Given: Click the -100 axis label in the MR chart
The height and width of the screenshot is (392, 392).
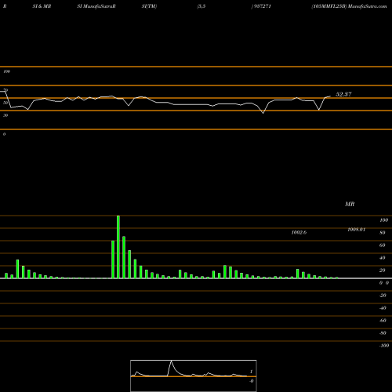Looking at the screenshot, I should (384, 346).
